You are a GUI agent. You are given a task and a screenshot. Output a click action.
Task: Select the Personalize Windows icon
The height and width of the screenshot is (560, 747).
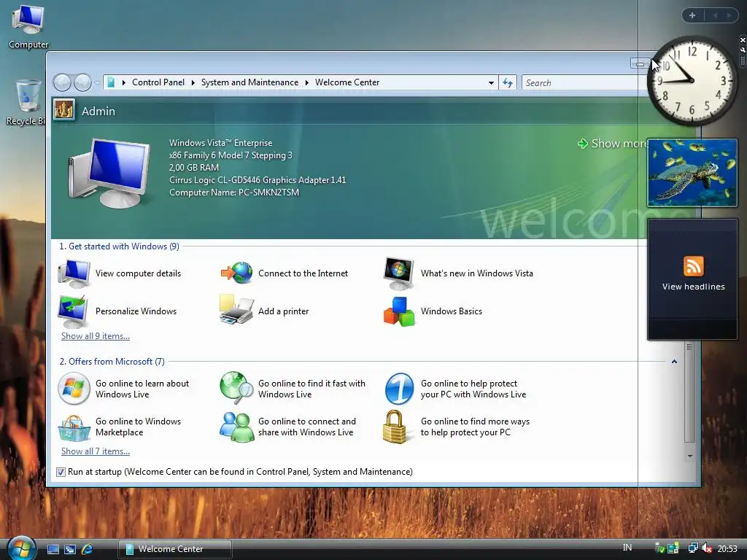pos(73,311)
